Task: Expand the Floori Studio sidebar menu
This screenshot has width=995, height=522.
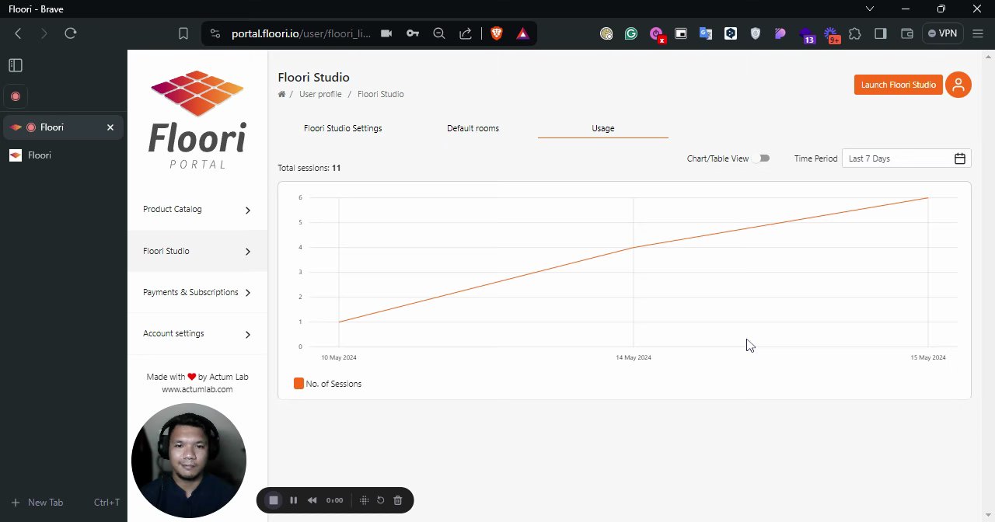Action: coord(197,251)
